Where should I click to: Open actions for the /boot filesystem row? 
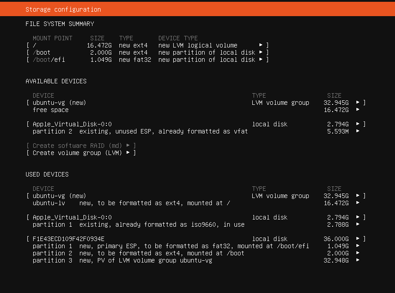[x=260, y=52]
